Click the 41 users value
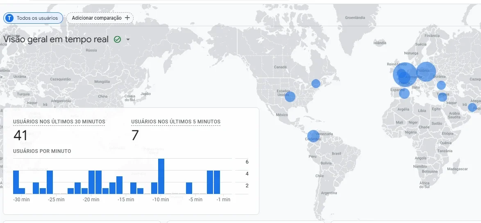Viewport: 481px width, 223px height. pos(20,135)
